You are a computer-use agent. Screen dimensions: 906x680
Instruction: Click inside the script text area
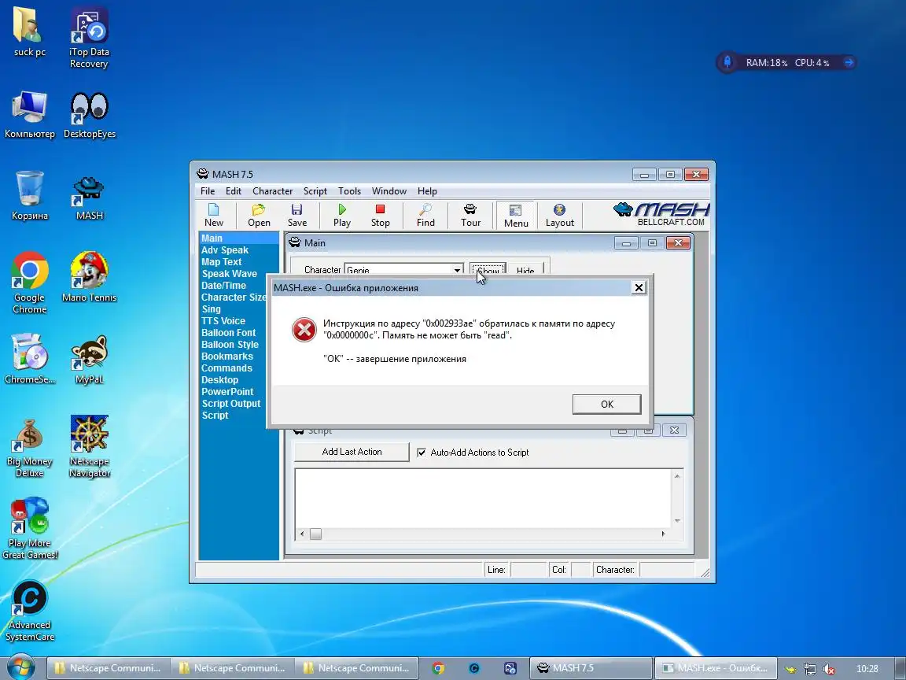click(483, 498)
